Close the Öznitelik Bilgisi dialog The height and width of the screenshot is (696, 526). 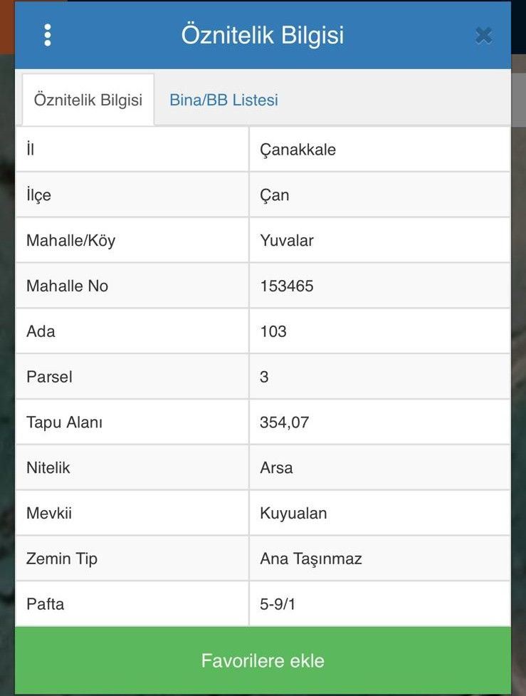pos(483,35)
